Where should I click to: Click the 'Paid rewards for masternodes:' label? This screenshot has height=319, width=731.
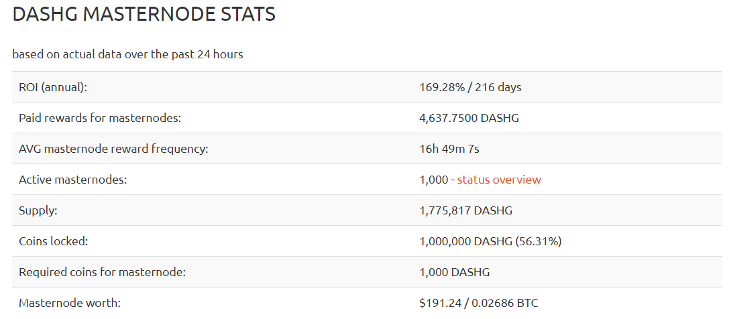click(100, 119)
